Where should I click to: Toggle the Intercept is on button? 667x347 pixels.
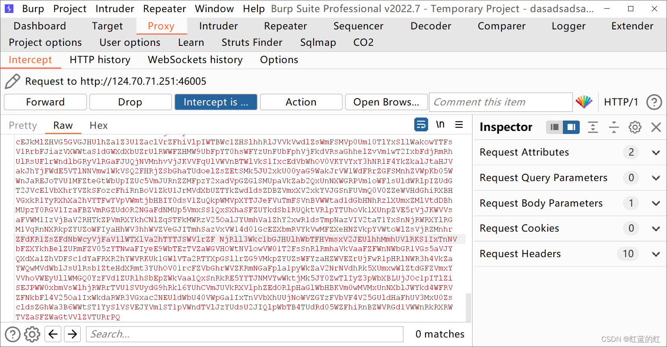tap(216, 102)
